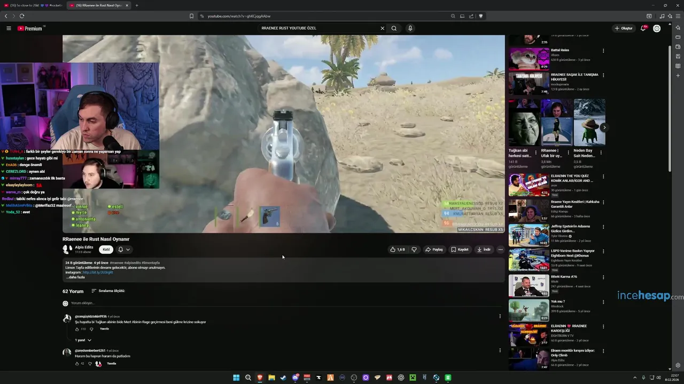This screenshot has width=684, height=384.
Task: Click the video player area
Action: tap(283, 134)
